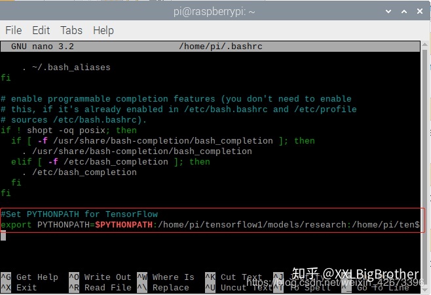Click the scrollbar up arrow
The image size is (431, 295).
[425, 45]
